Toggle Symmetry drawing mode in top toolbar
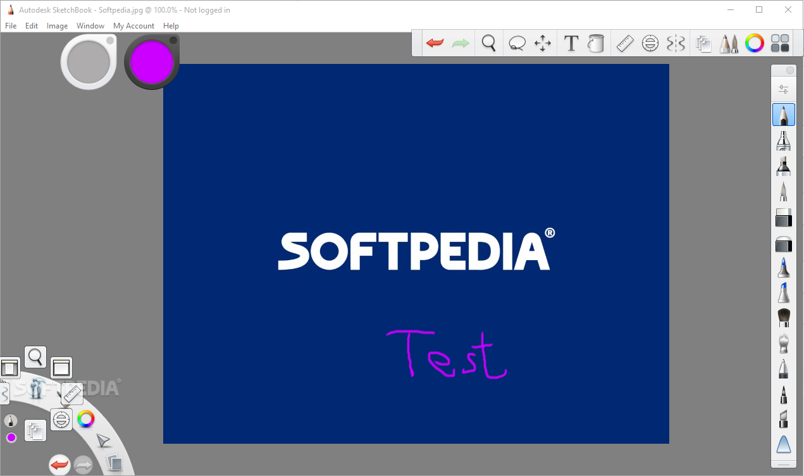This screenshot has width=804, height=476. (x=676, y=43)
